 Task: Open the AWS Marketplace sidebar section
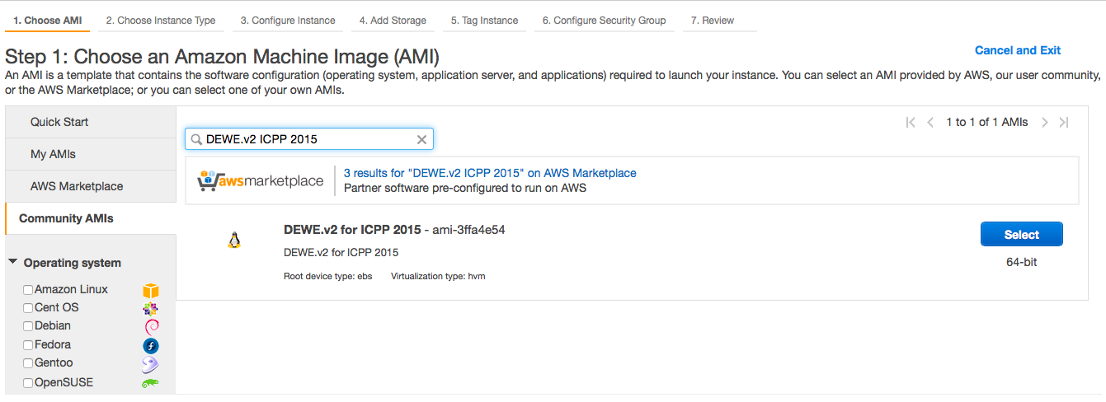coord(91,186)
